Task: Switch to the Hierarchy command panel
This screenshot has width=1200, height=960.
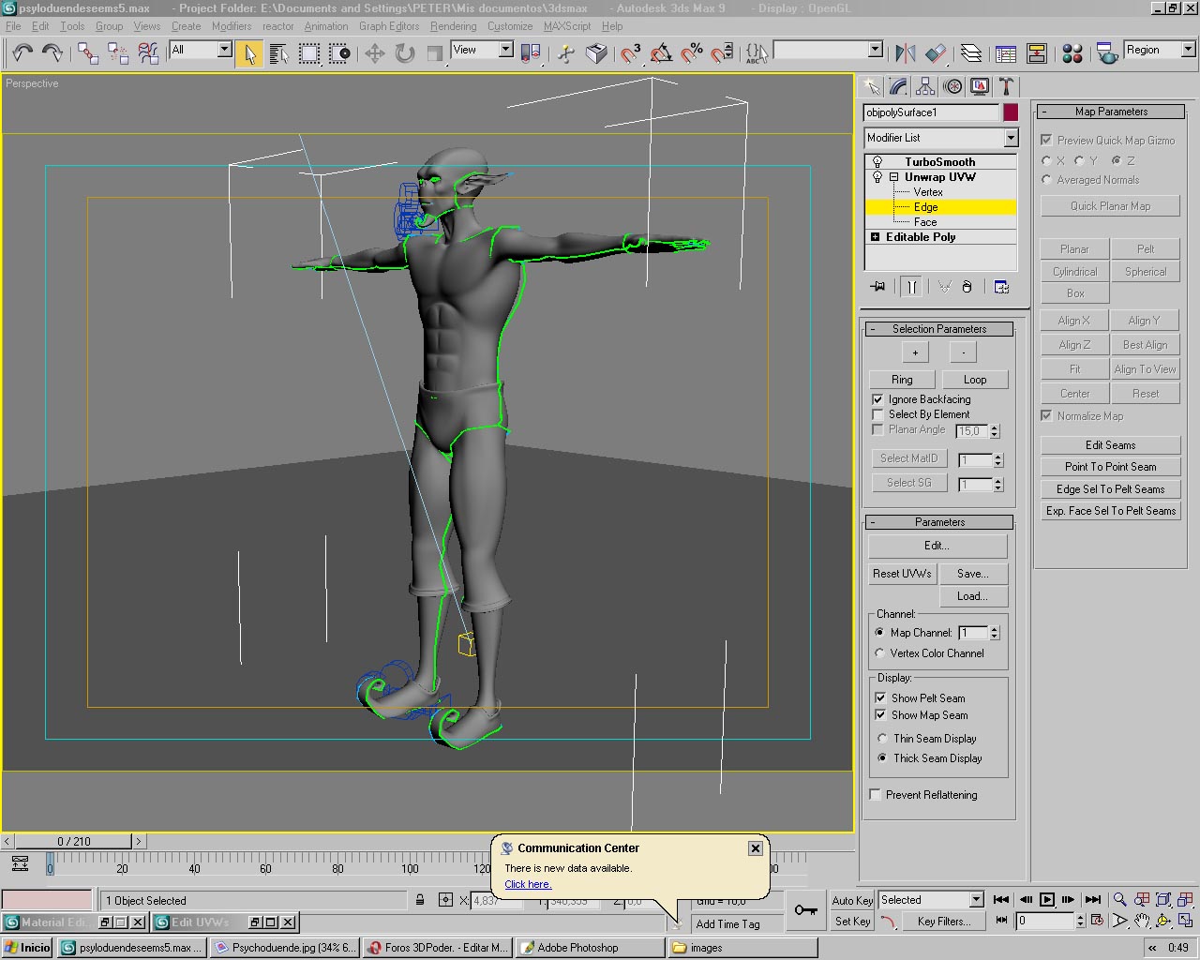Action: click(925, 87)
